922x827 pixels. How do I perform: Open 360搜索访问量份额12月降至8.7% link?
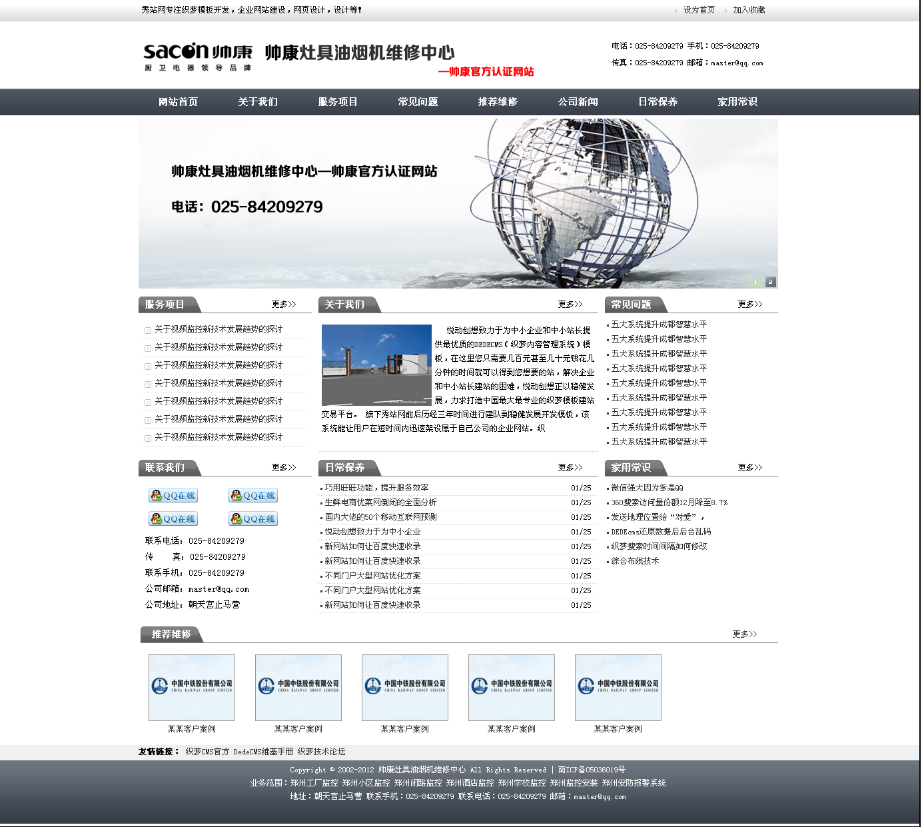[669, 502]
